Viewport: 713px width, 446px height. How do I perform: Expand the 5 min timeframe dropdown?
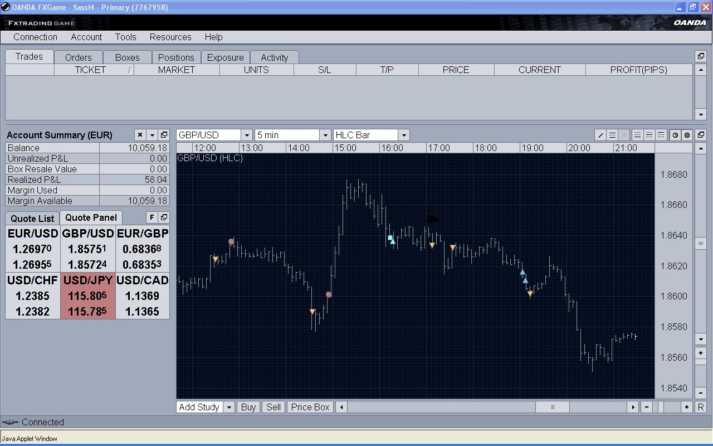[325, 135]
